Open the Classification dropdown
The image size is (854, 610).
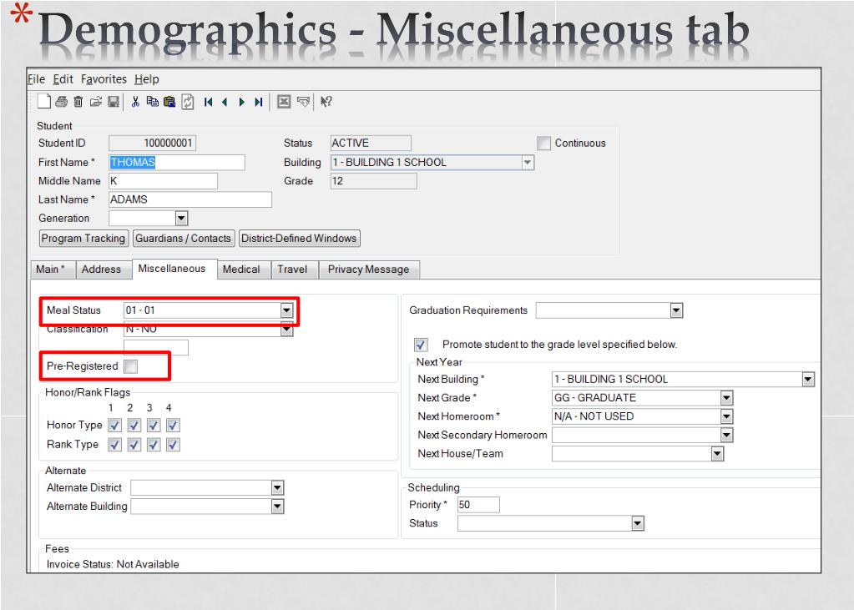[286, 329]
